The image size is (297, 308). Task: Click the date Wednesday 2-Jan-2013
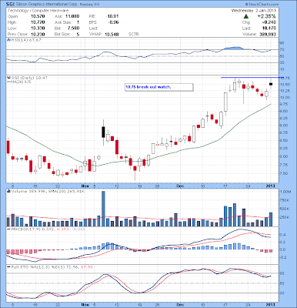[254, 11]
